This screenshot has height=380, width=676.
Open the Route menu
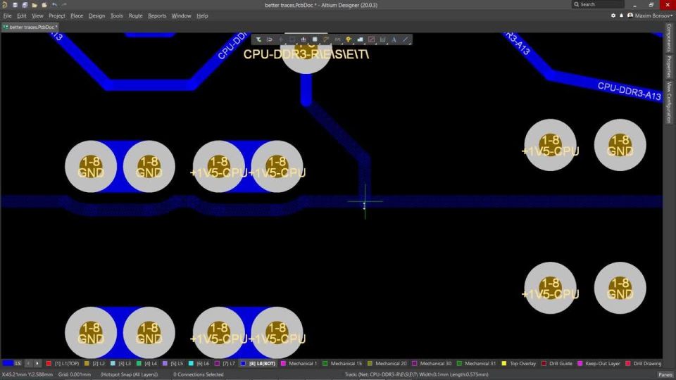(x=135, y=16)
